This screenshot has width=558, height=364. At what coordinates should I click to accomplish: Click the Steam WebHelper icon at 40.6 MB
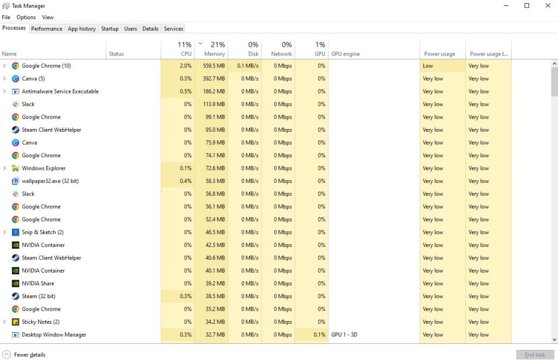15,258
